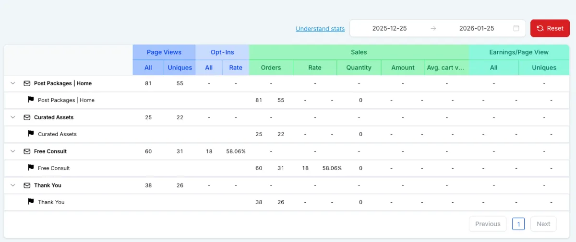Click envelope icon beside bold Curated Assets
This screenshot has height=242, width=576.
(x=27, y=117)
